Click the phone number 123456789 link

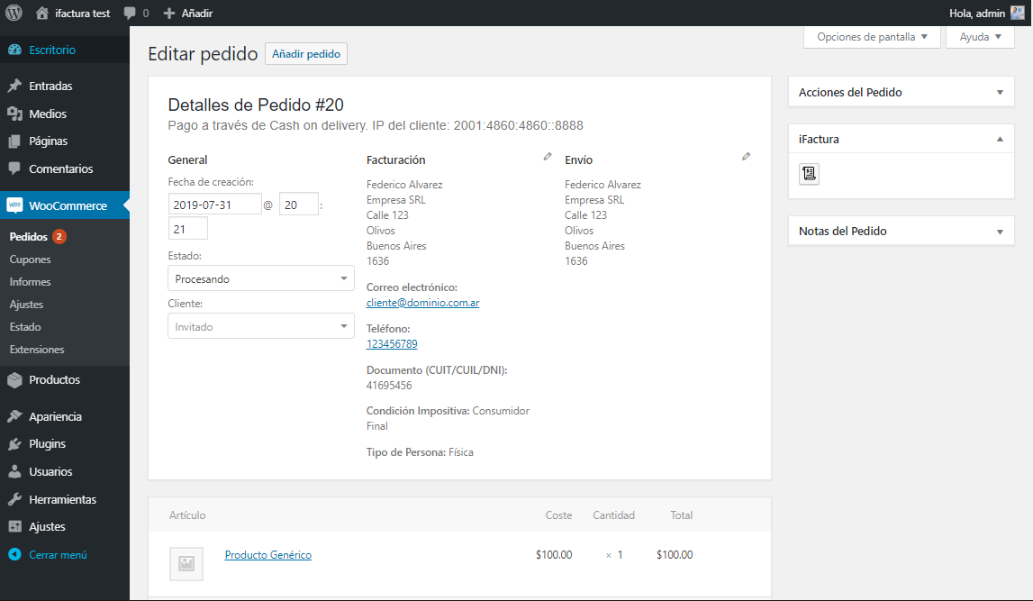(x=392, y=344)
